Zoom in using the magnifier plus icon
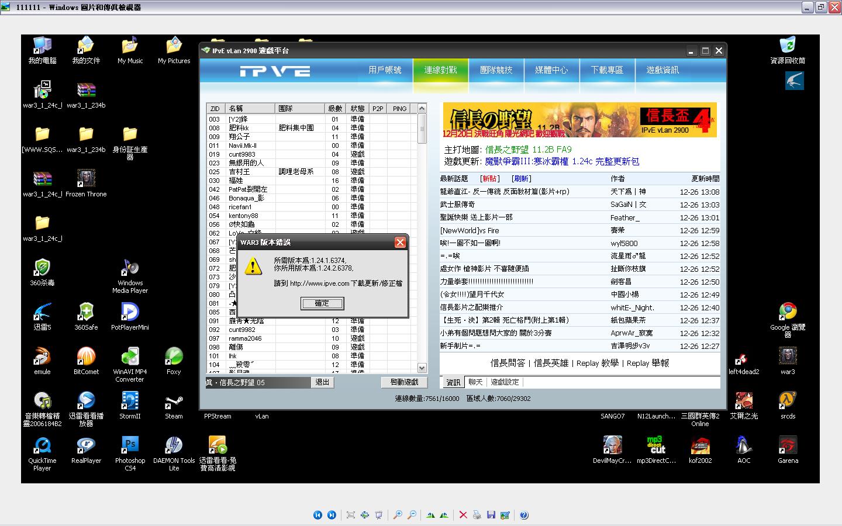The width and height of the screenshot is (842, 526). pos(398,515)
